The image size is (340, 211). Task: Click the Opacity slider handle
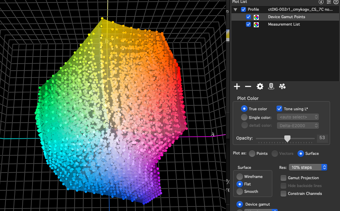pos(288,138)
